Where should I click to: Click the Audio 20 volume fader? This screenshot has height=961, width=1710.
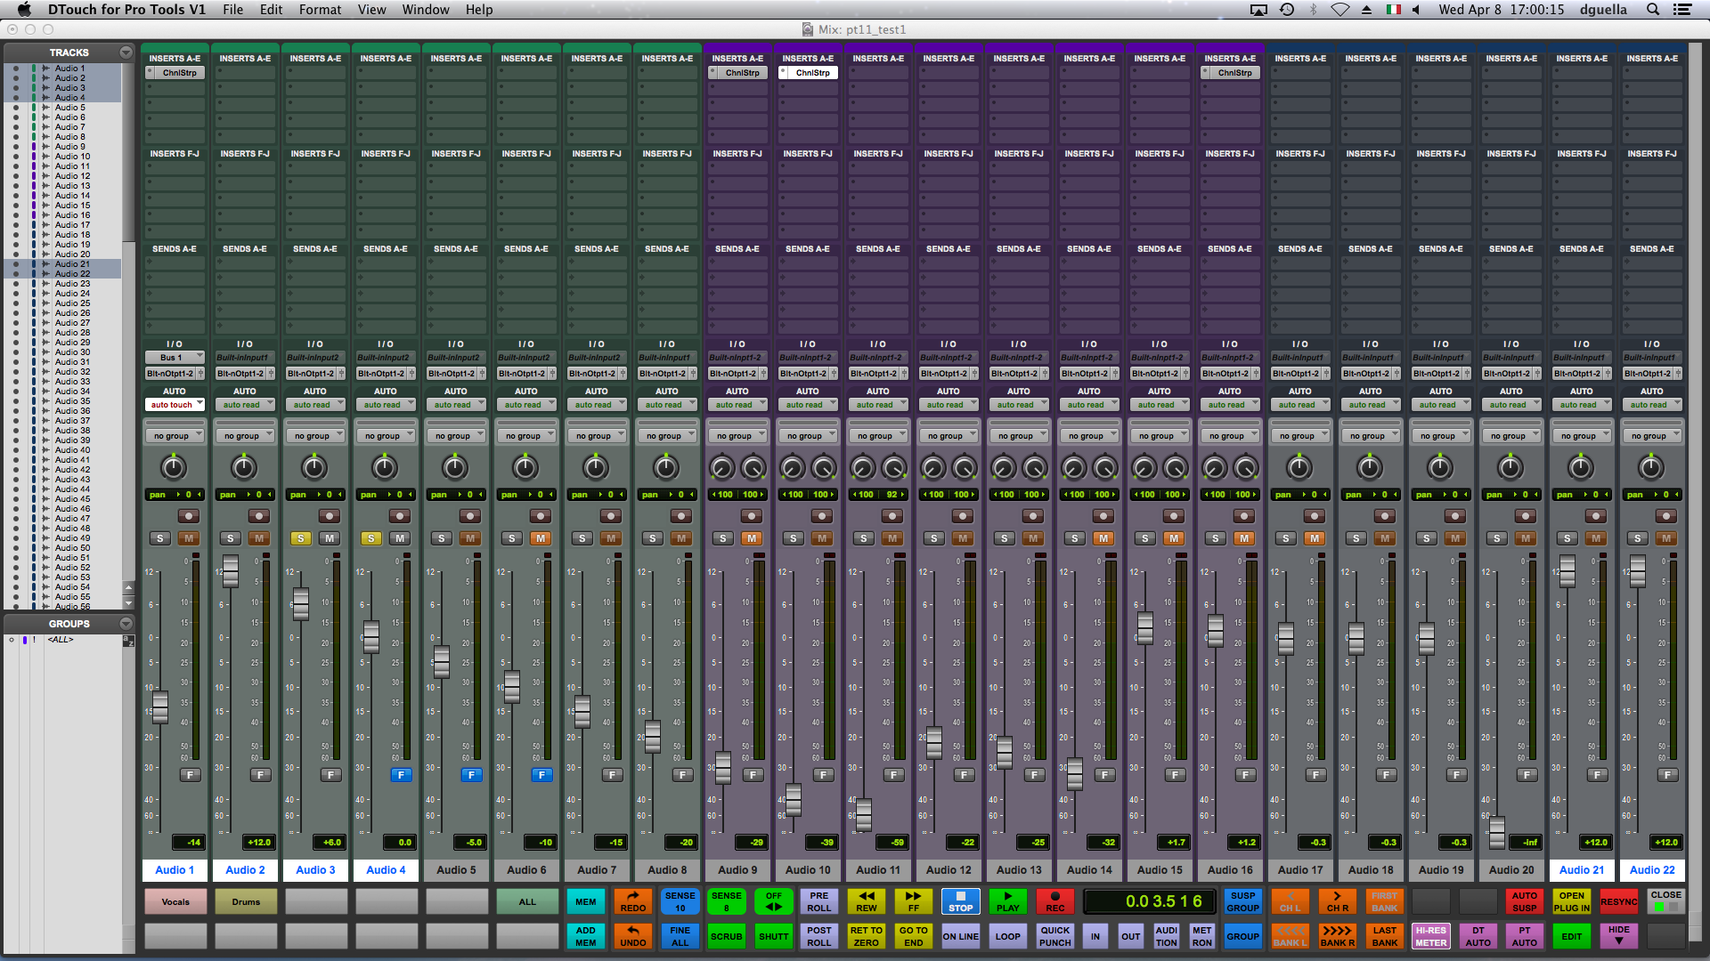tap(1497, 832)
